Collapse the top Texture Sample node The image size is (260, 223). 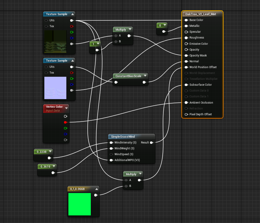(x=73, y=14)
